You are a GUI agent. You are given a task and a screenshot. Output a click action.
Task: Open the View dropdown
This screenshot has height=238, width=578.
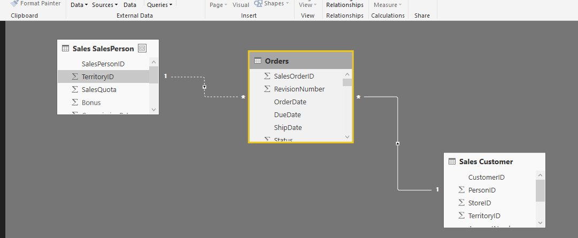(x=307, y=5)
